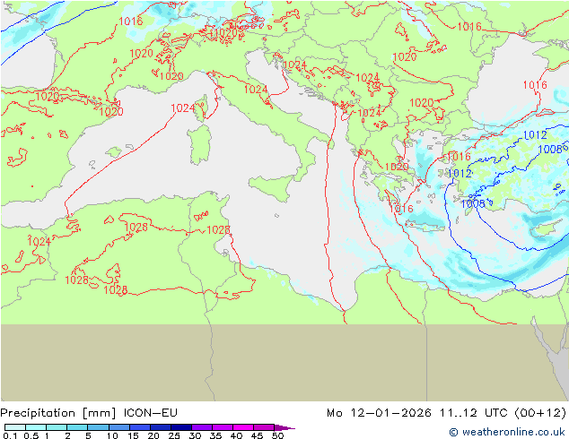Click the 1024 isobar label over central Italy
Screen dimensions: 569x439
point(256,89)
